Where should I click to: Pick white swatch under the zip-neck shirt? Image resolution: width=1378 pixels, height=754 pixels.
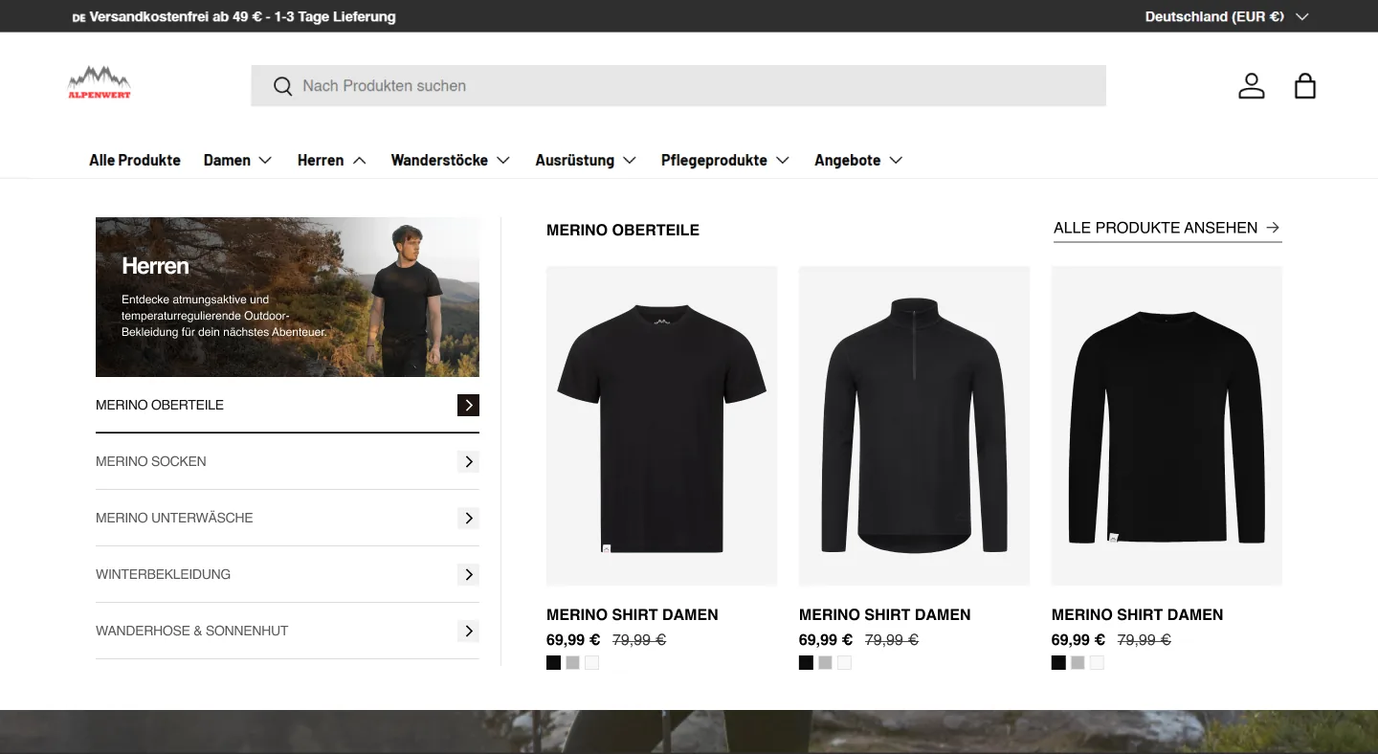coord(844,662)
